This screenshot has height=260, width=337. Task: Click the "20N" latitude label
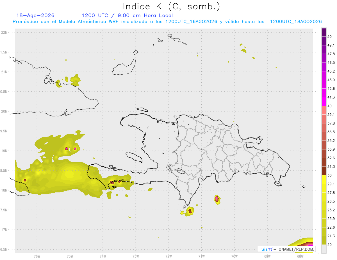4,111
